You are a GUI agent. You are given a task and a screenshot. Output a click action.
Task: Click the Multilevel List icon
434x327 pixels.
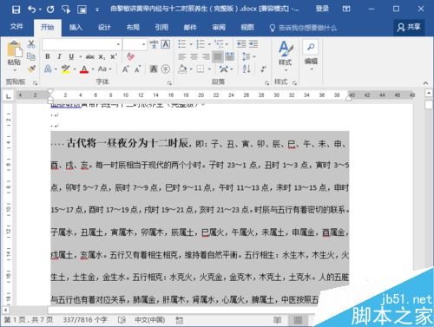(x=219, y=44)
